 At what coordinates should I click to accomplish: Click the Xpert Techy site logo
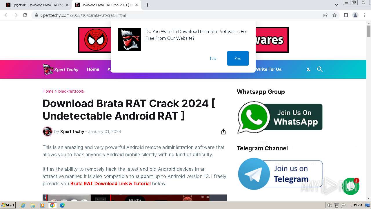61,69
